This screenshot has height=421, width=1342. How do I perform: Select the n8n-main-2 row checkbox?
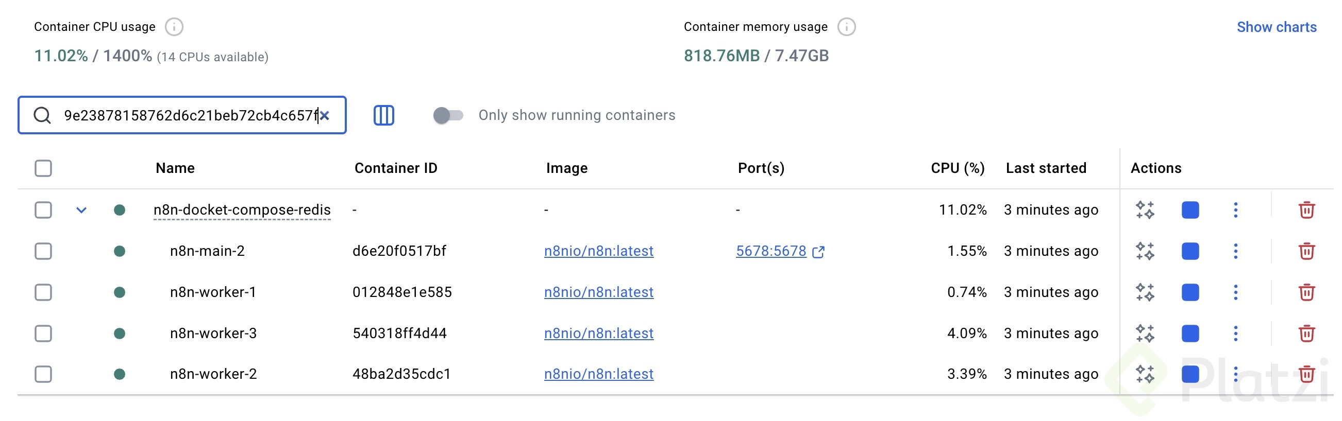click(x=43, y=251)
